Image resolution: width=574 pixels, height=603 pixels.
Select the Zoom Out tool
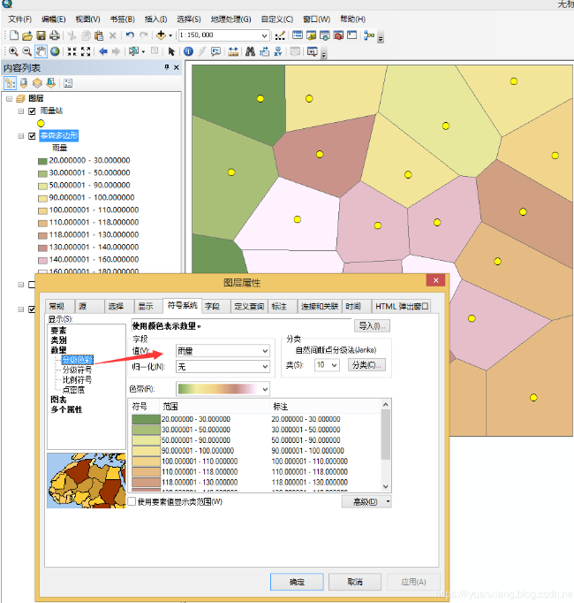pyautogui.click(x=26, y=51)
